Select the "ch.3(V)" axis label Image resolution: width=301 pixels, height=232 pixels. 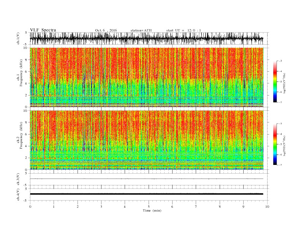pos(18,179)
